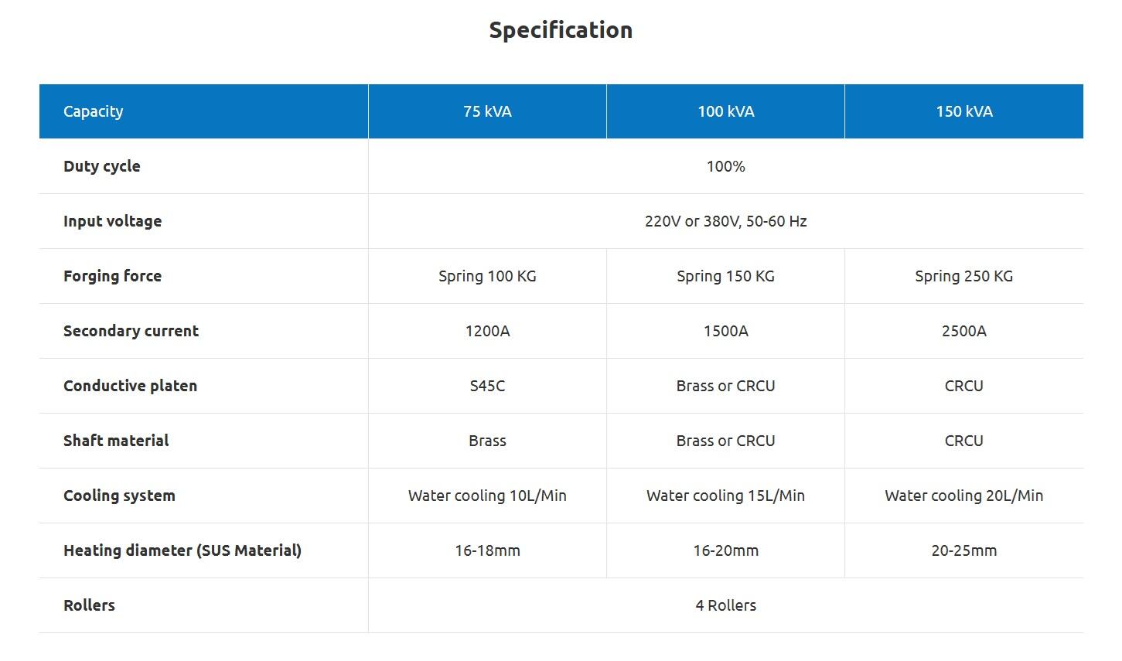Viewport: 1122px width, 661px height.
Task: Click the Spring 100 KG cell
Action: tap(487, 276)
